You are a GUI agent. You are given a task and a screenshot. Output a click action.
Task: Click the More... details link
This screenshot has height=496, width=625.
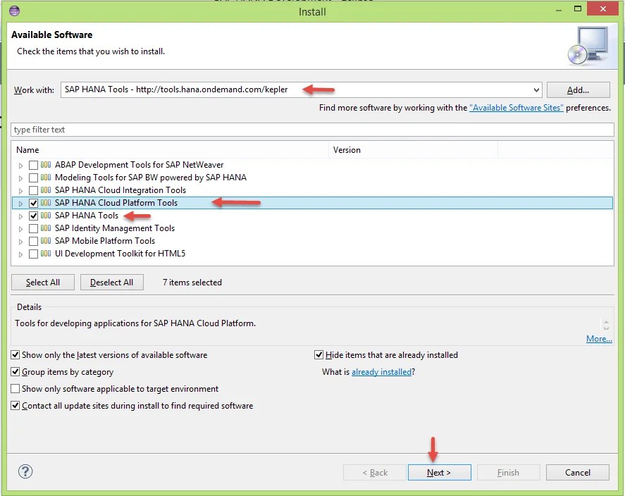[x=599, y=339]
